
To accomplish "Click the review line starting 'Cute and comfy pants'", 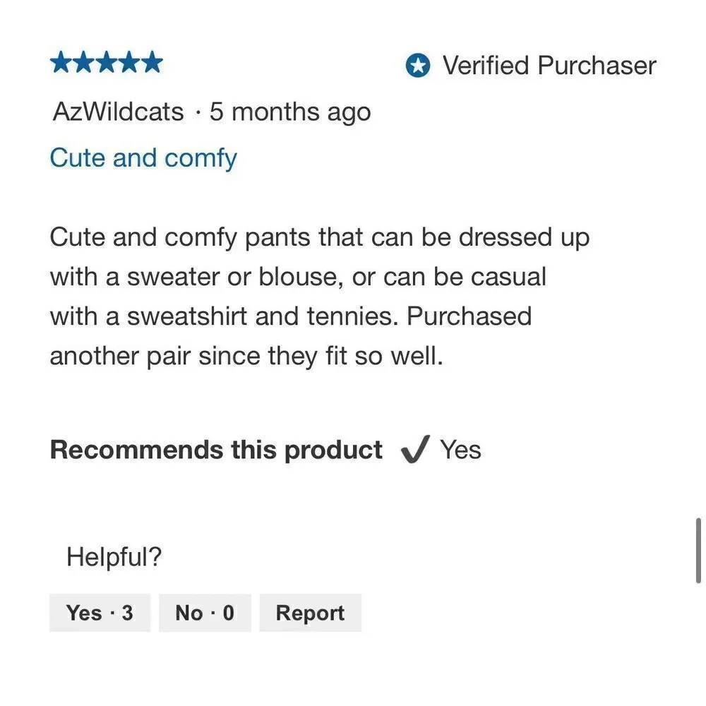I will pos(320,237).
